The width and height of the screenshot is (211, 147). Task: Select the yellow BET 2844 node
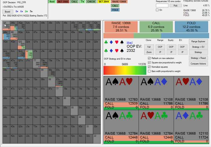click(104, 2)
